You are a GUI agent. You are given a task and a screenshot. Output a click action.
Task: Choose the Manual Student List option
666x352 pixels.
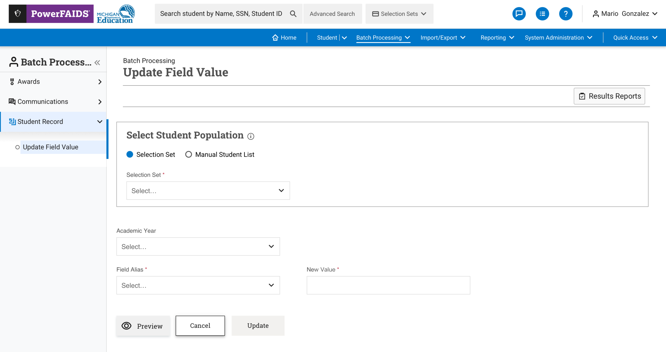coord(189,154)
